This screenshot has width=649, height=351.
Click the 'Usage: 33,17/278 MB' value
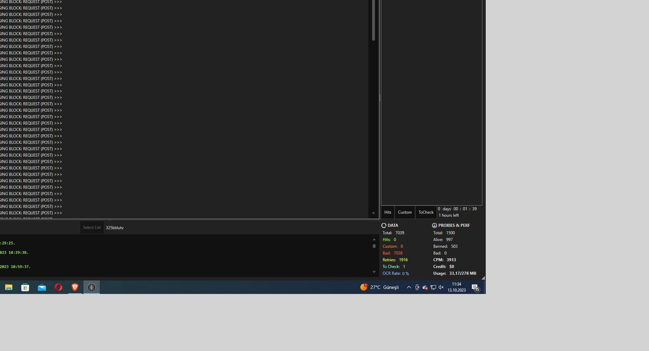(x=455, y=273)
